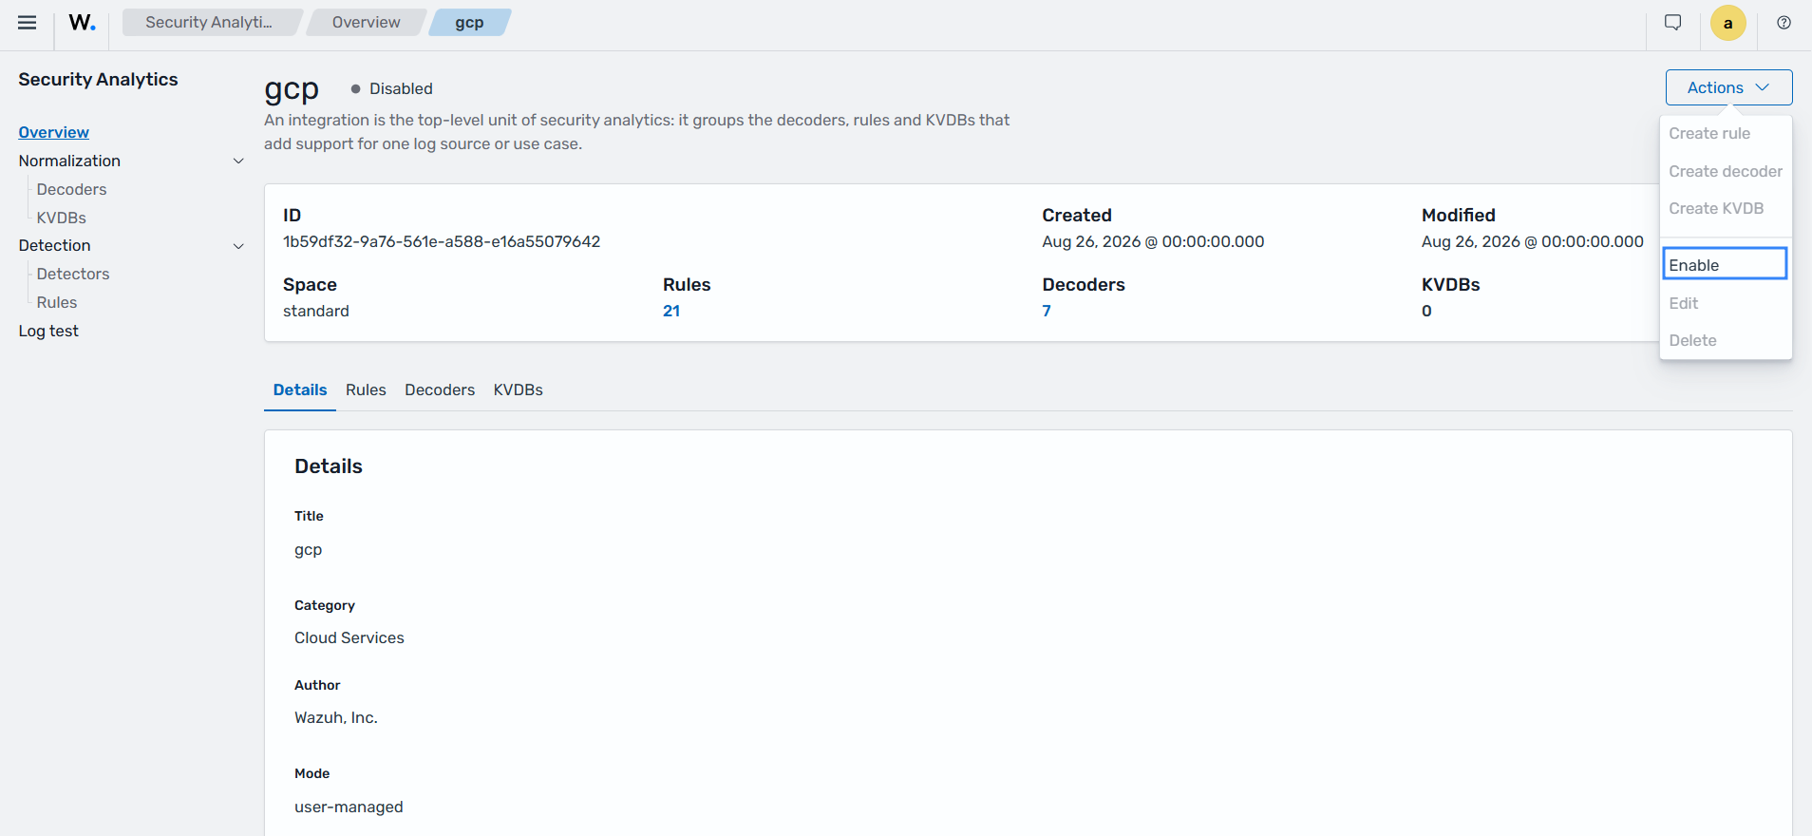Switch to the Decoders tab
Image resolution: width=1812 pixels, height=836 pixels.
[x=440, y=390]
